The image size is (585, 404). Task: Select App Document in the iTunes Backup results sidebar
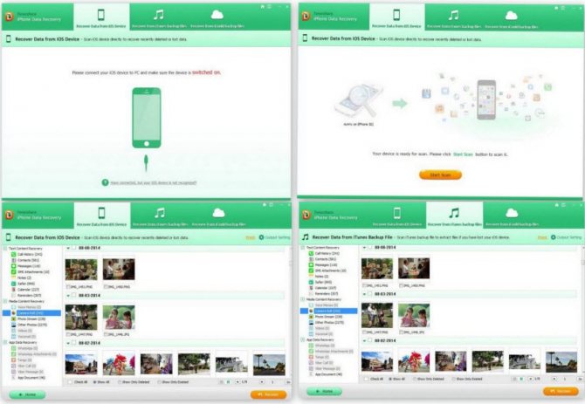(x=326, y=374)
